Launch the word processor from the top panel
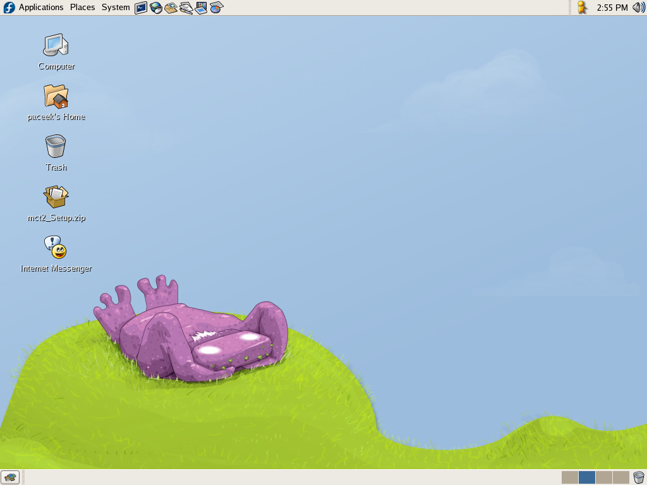This screenshot has height=485, width=647. pyautogui.click(x=186, y=8)
